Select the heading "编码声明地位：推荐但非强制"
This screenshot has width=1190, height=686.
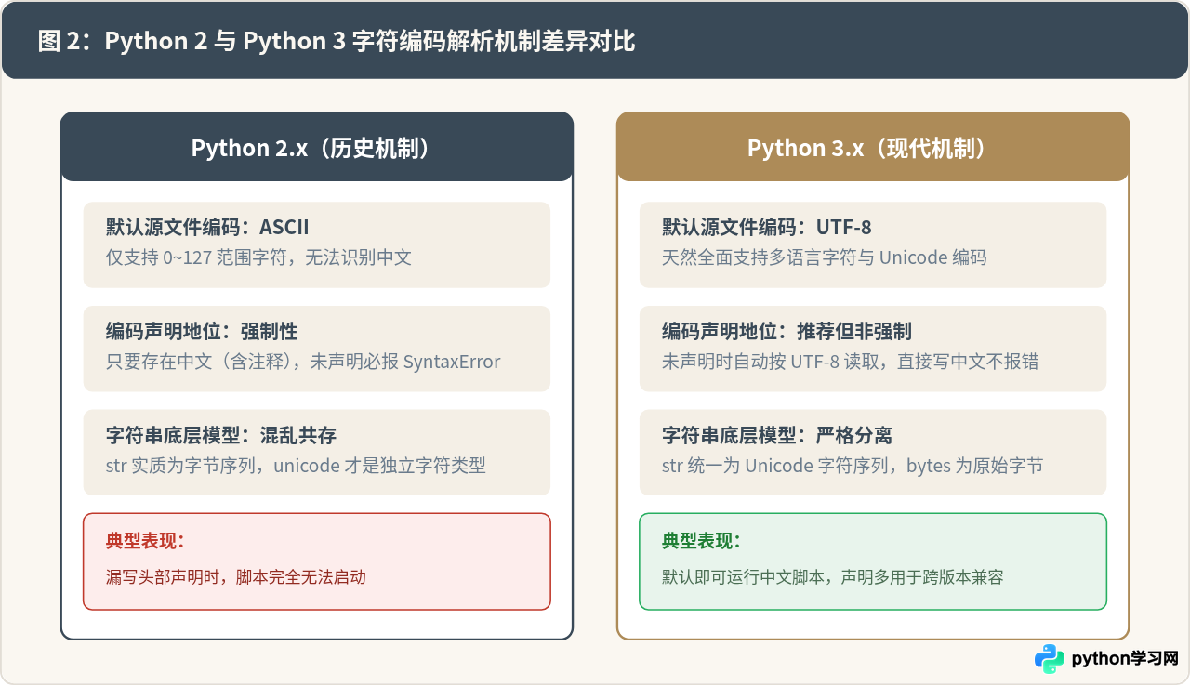pos(787,331)
